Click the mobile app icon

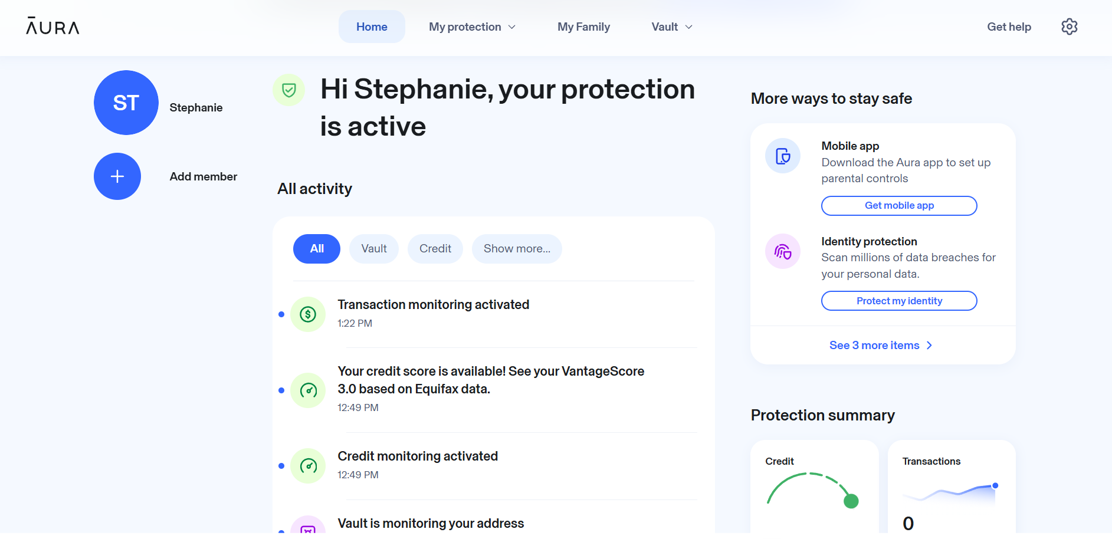coord(782,156)
